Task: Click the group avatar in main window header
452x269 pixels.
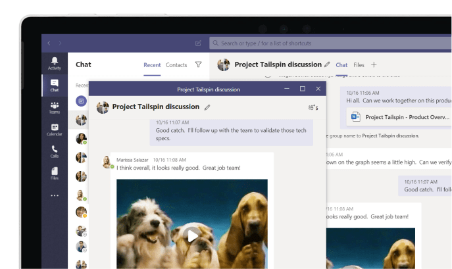Action: [224, 64]
